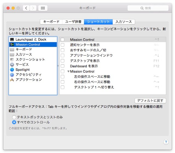Enable the 右の操作スペースに移動 checkbox

coord(63,82)
